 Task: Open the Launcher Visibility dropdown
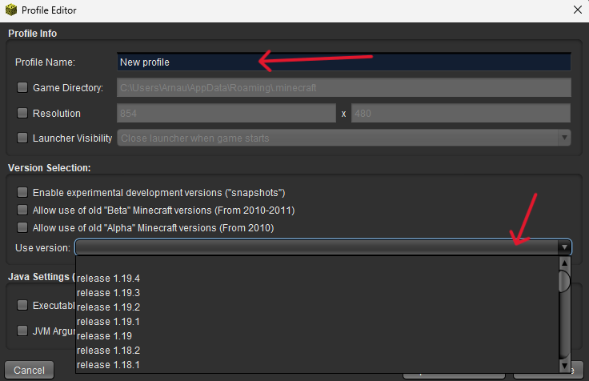(x=565, y=138)
